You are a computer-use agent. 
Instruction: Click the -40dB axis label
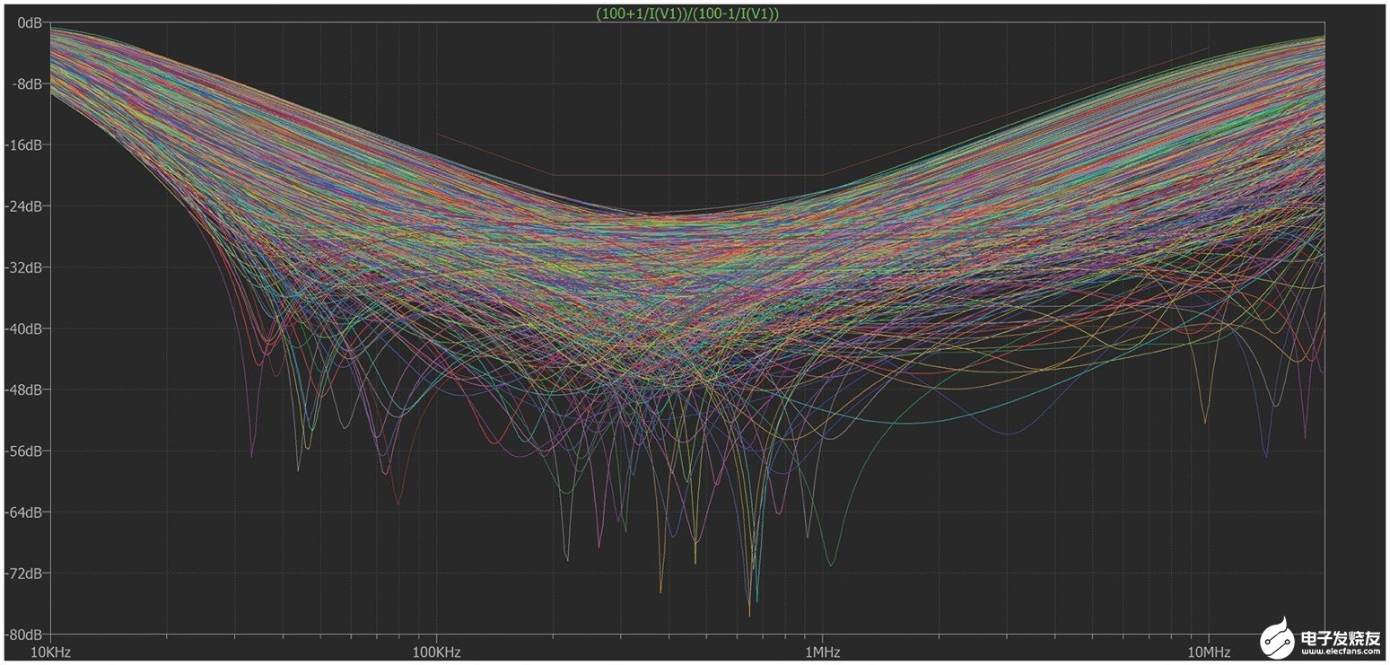point(25,328)
